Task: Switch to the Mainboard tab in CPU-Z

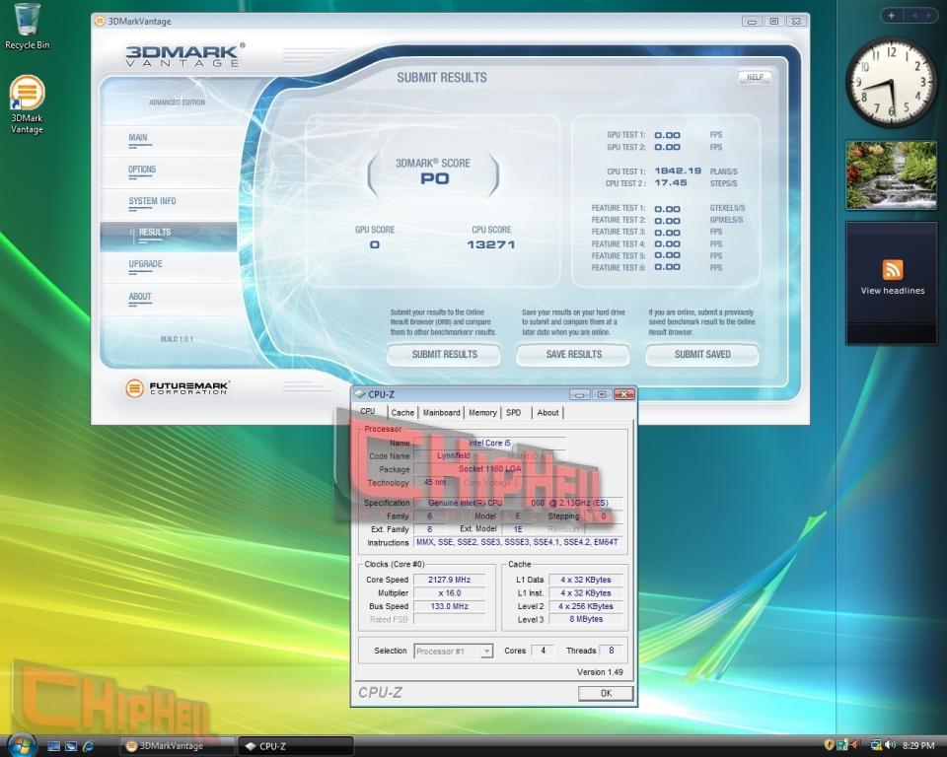Action: click(442, 412)
